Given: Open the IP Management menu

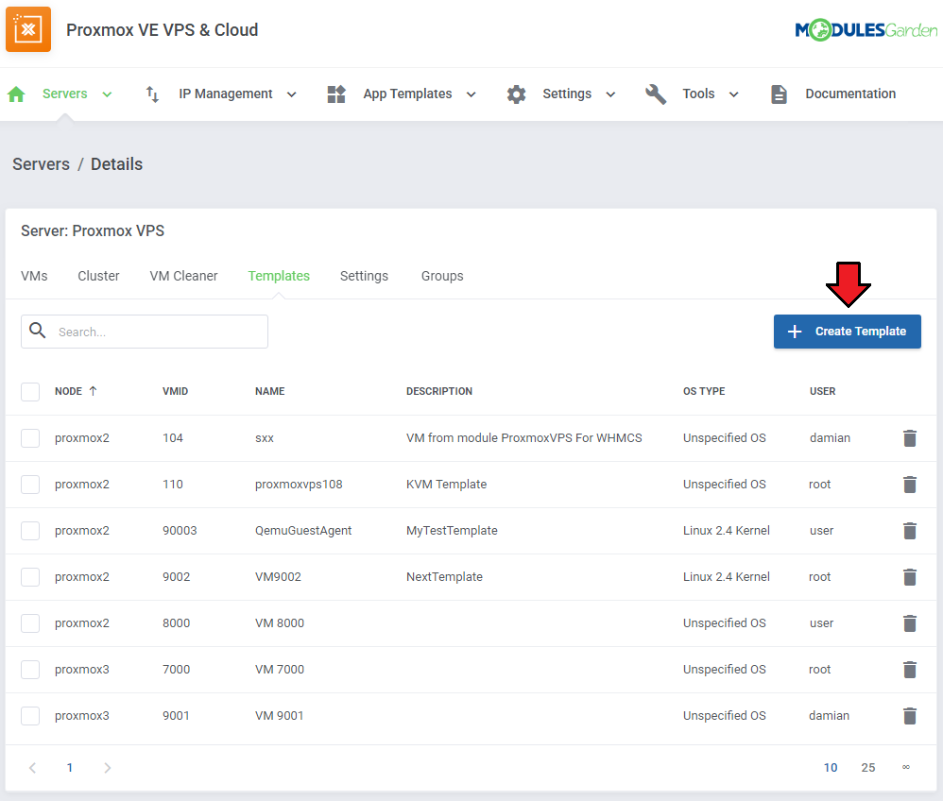Looking at the screenshot, I should click(x=226, y=94).
